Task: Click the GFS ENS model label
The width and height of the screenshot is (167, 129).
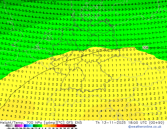Action: point(74,123)
